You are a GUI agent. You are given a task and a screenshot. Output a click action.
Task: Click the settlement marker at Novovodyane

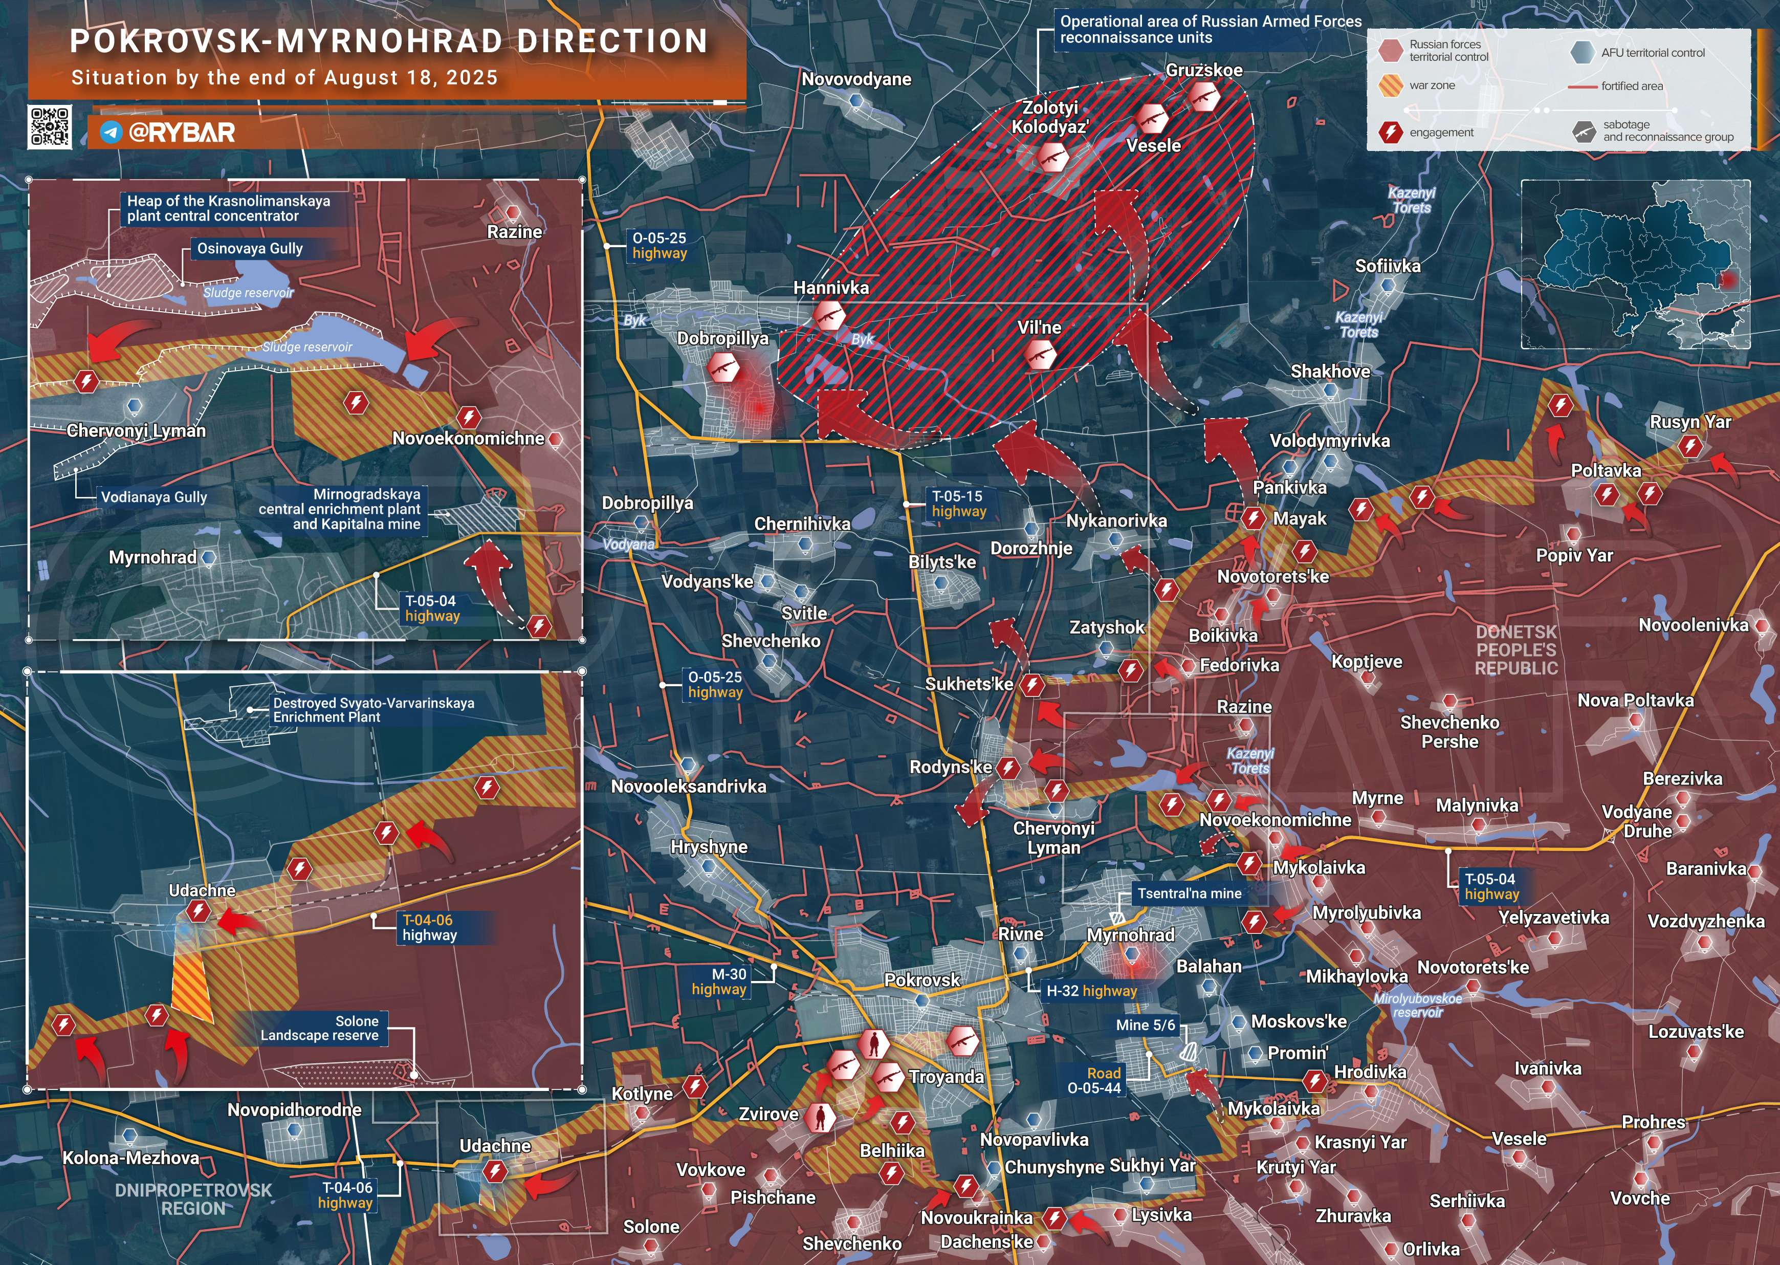856,101
